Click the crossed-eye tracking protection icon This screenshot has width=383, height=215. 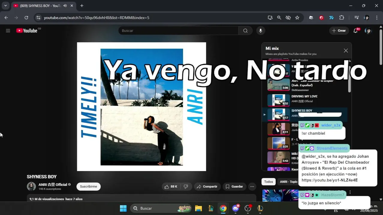click(288, 18)
